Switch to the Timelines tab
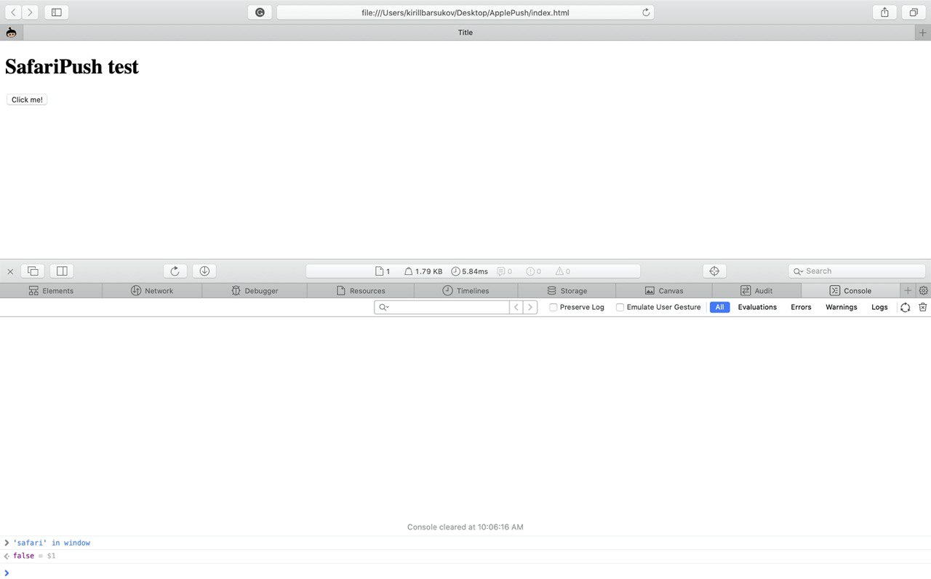931x579 pixels. 465,290
